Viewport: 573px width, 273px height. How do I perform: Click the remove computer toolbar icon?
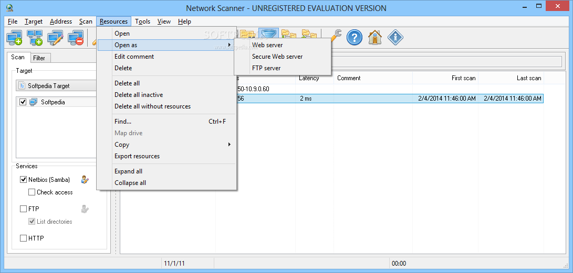(76, 38)
